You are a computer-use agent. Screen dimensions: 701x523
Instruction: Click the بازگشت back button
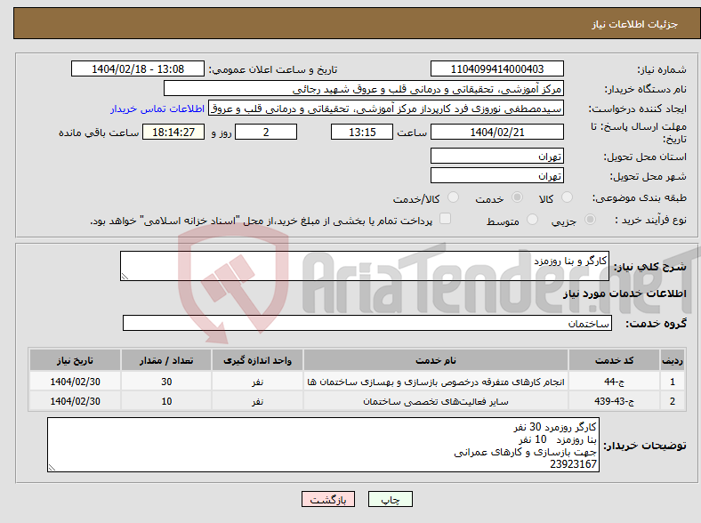[328, 499]
